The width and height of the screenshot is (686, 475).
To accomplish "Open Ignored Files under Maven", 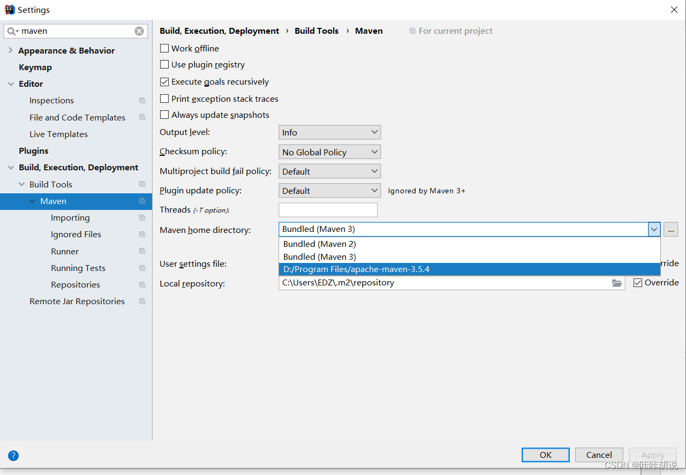I will click(x=76, y=235).
